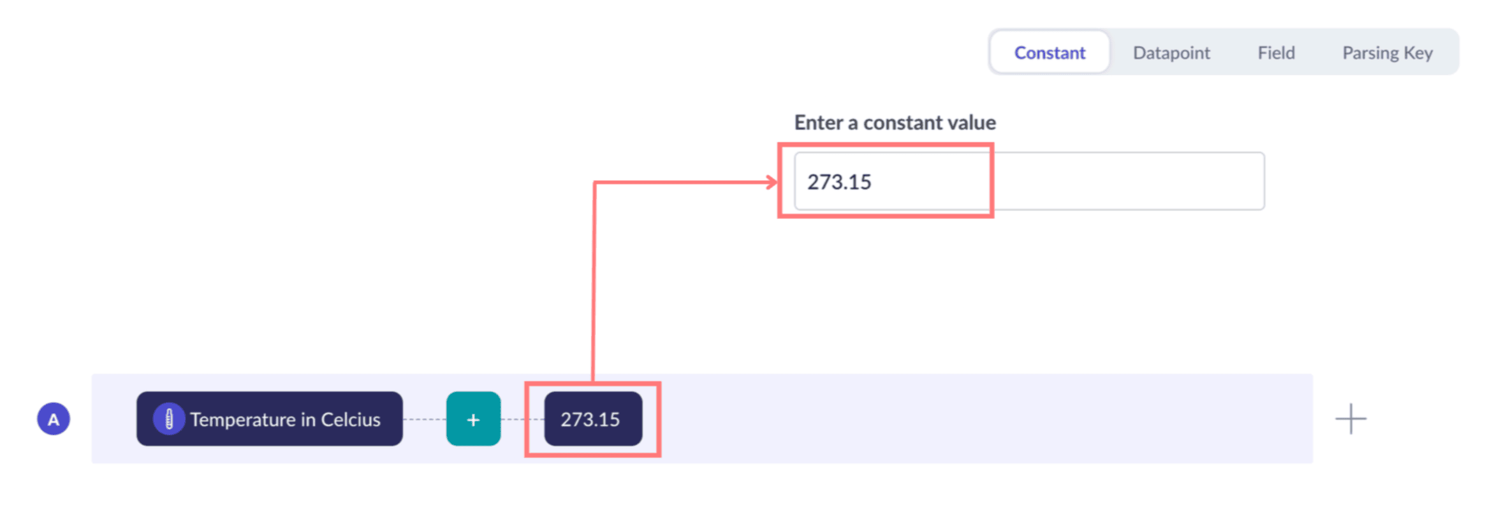This screenshot has height=512, width=1501.
Task: Click the purple A row badge
Action: [54, 419]
